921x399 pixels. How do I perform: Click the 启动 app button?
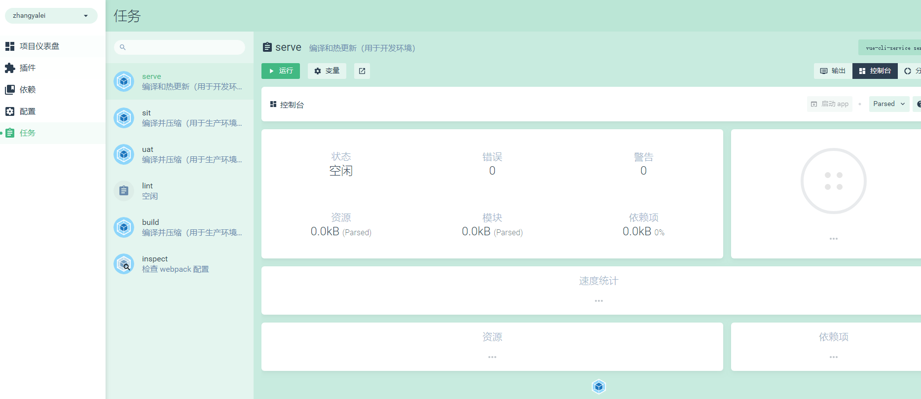pos(830,104)
